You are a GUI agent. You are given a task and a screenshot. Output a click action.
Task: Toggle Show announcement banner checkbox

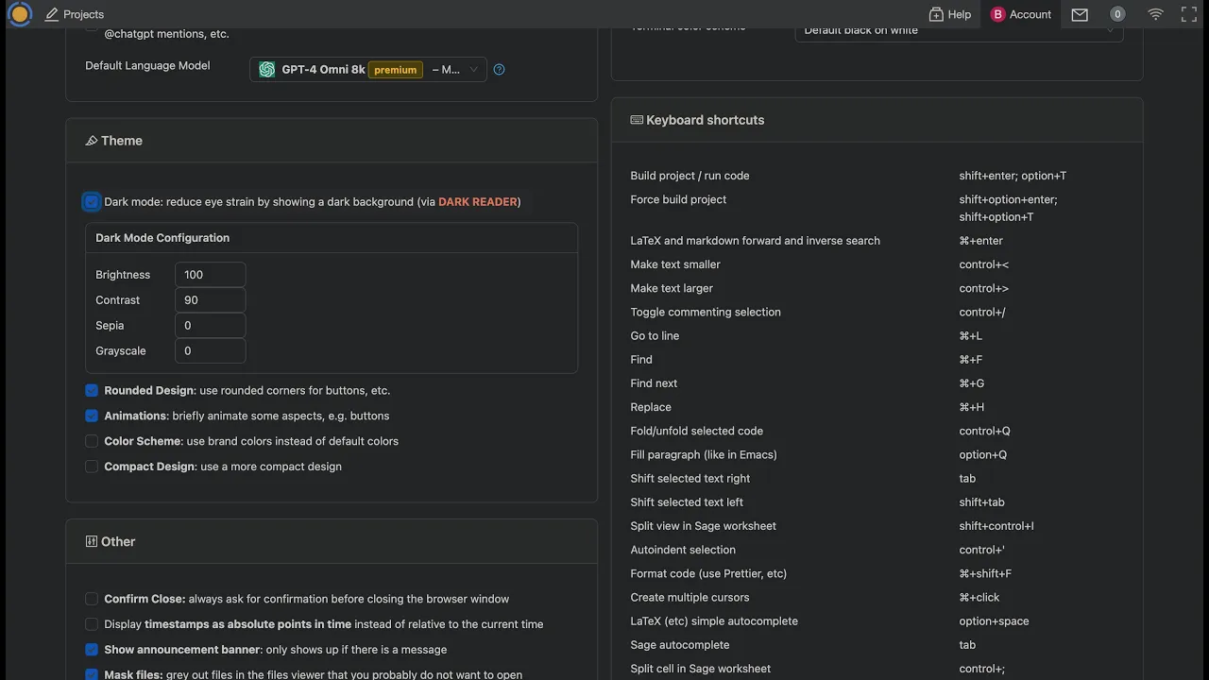[x=92, y=650]
